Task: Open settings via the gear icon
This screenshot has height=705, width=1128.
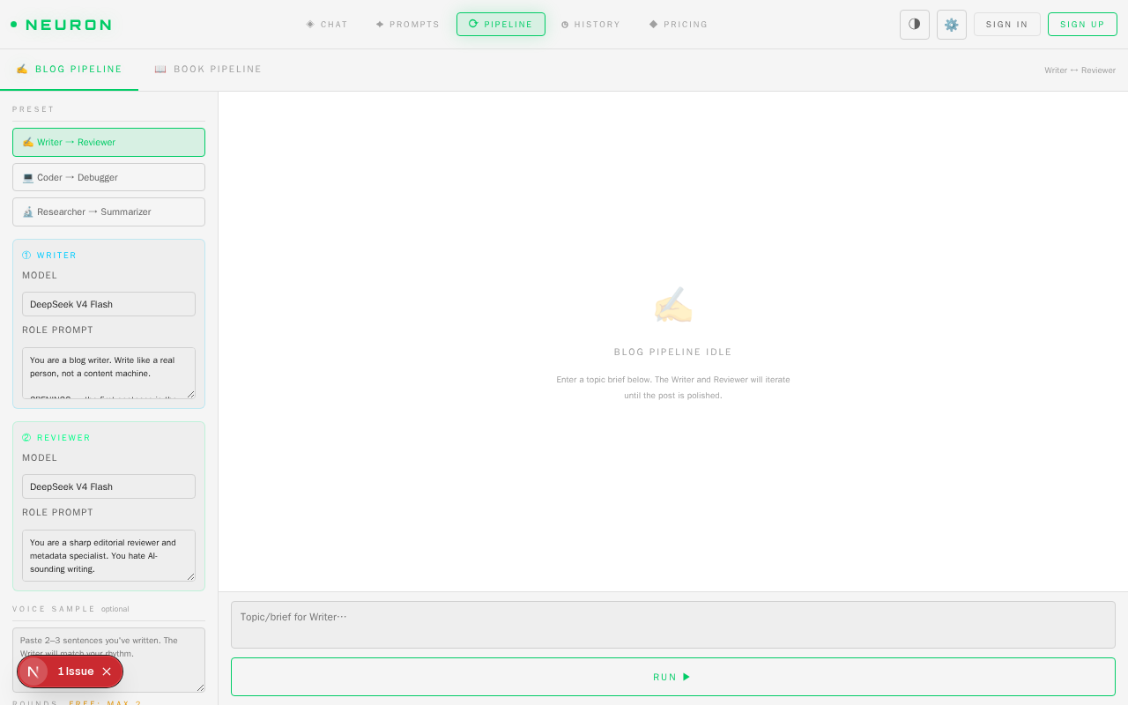Action: 952,25
